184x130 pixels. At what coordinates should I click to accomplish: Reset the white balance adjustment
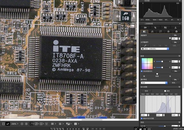[175, 42]
